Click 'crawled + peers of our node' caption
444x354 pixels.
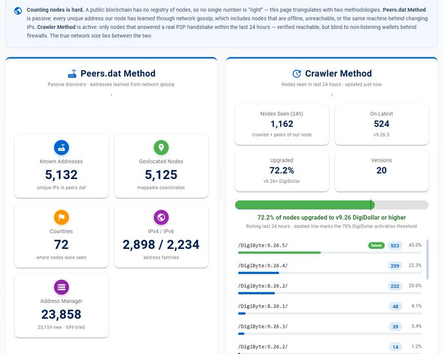[282, 135]
